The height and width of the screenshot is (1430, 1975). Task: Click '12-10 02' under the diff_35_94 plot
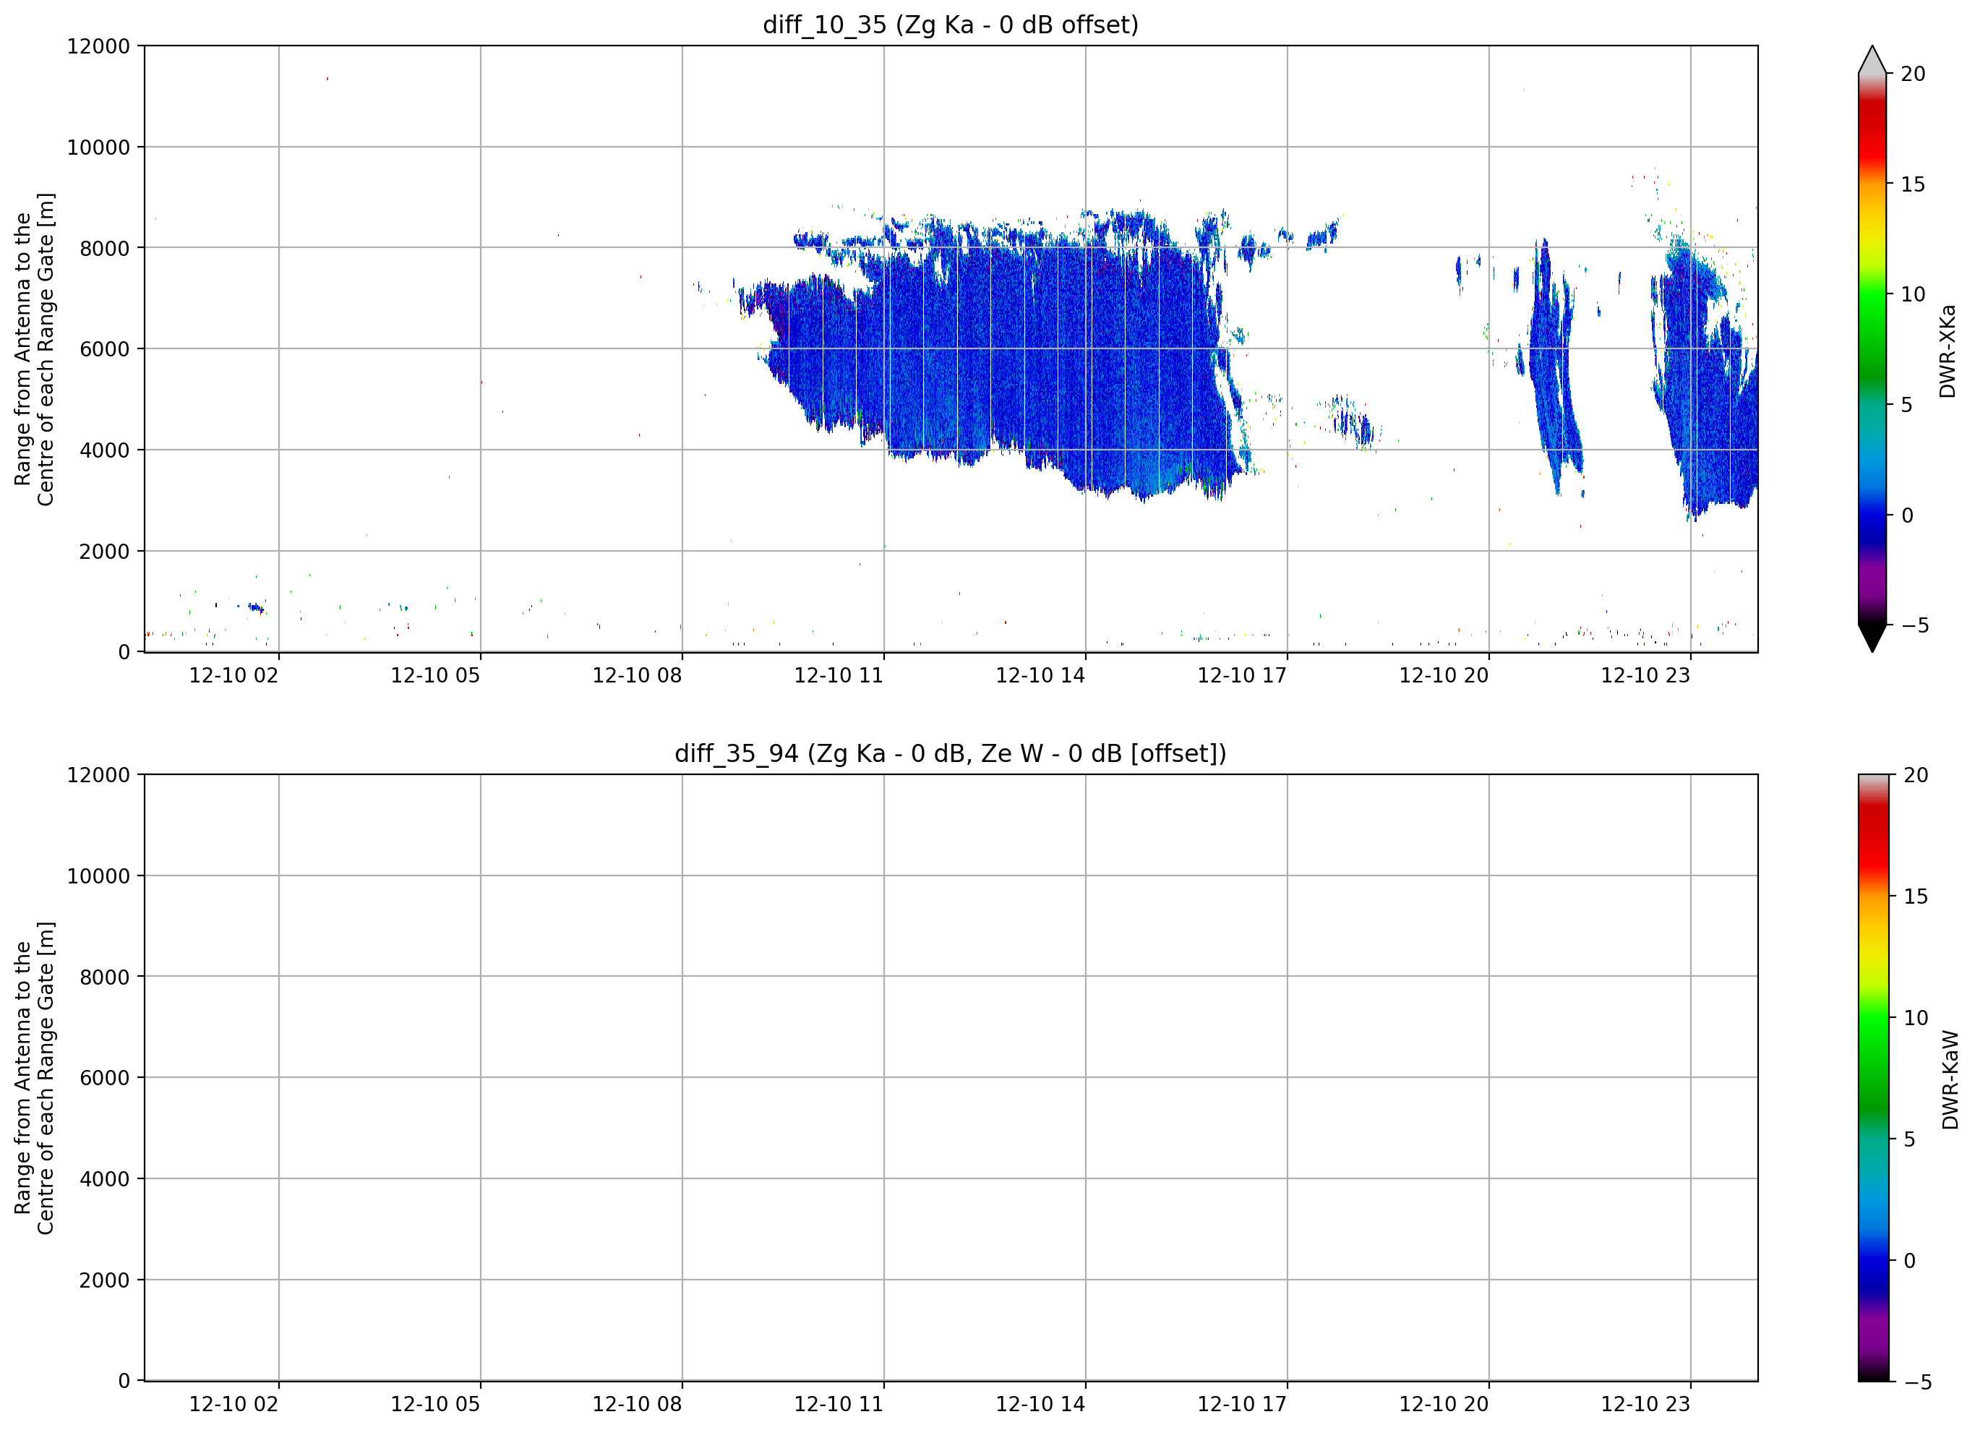coord(234,1404)
